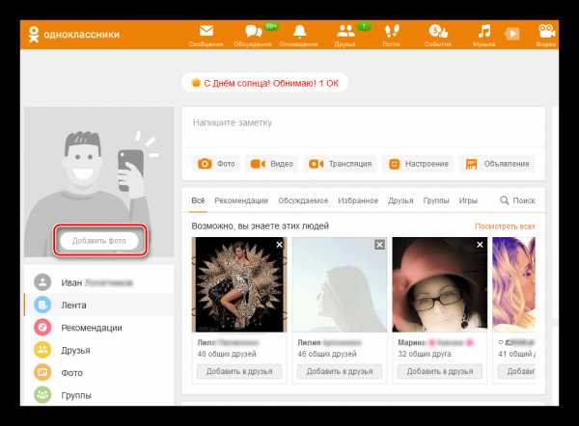Open Notifications bell icon
579x426 pixels.
pyautogui.click(x=299, y=31)
